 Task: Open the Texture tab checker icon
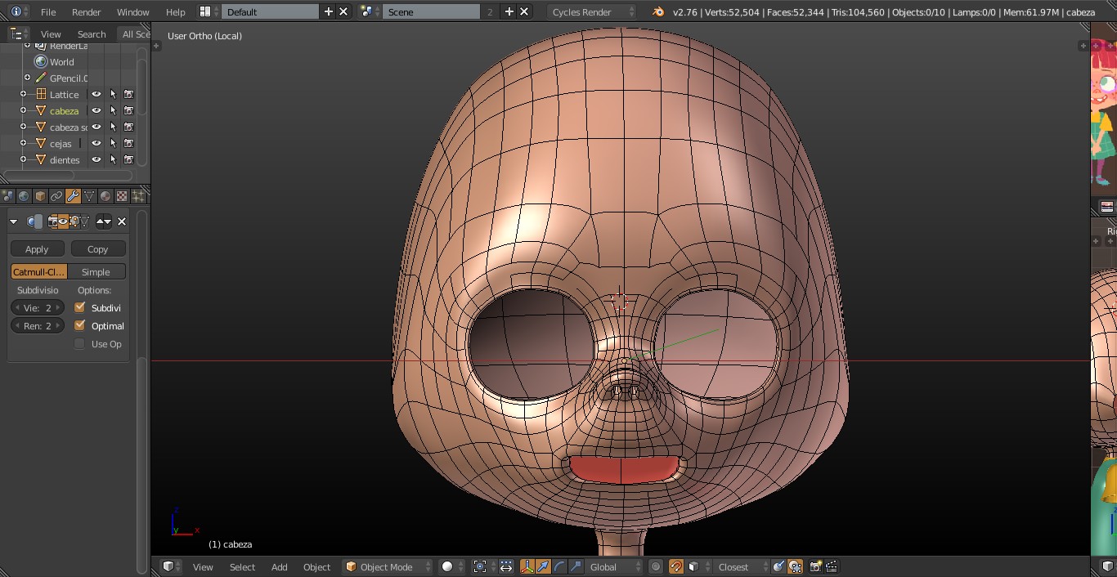coord(122,196)
